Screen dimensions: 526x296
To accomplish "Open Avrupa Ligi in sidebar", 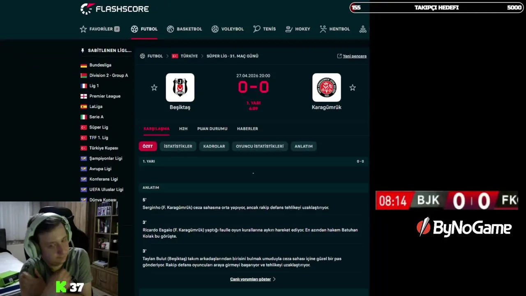I will click(x=100, y=169).
